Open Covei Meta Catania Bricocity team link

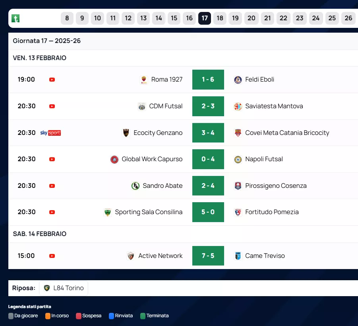[x=287, y=133]
